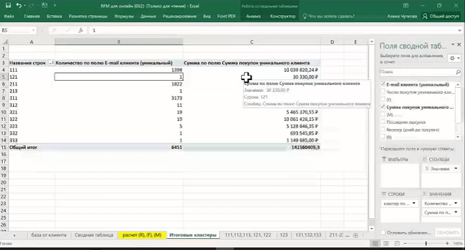Click the sheet tab scroll-right arrow
The width and height of the screenshot is (465, 250).
15,235
